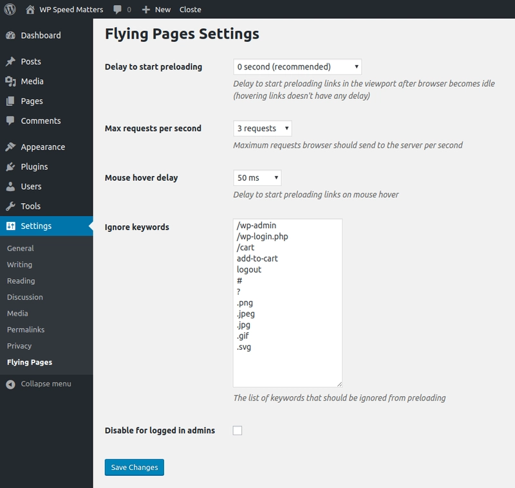Click the plus icon next to New

146,10
